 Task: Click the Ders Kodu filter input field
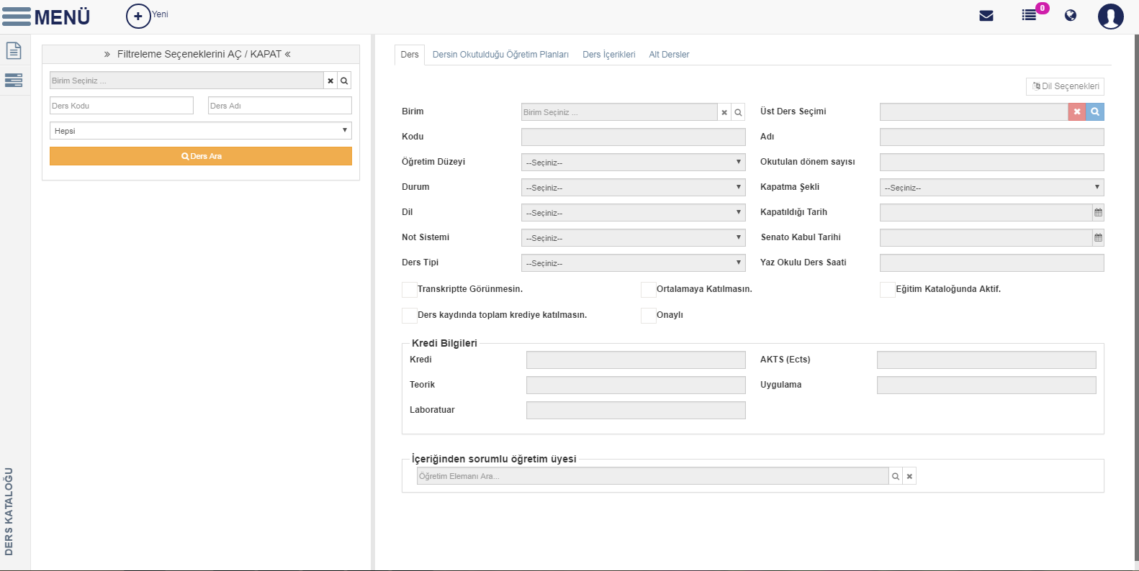(122, 106)
